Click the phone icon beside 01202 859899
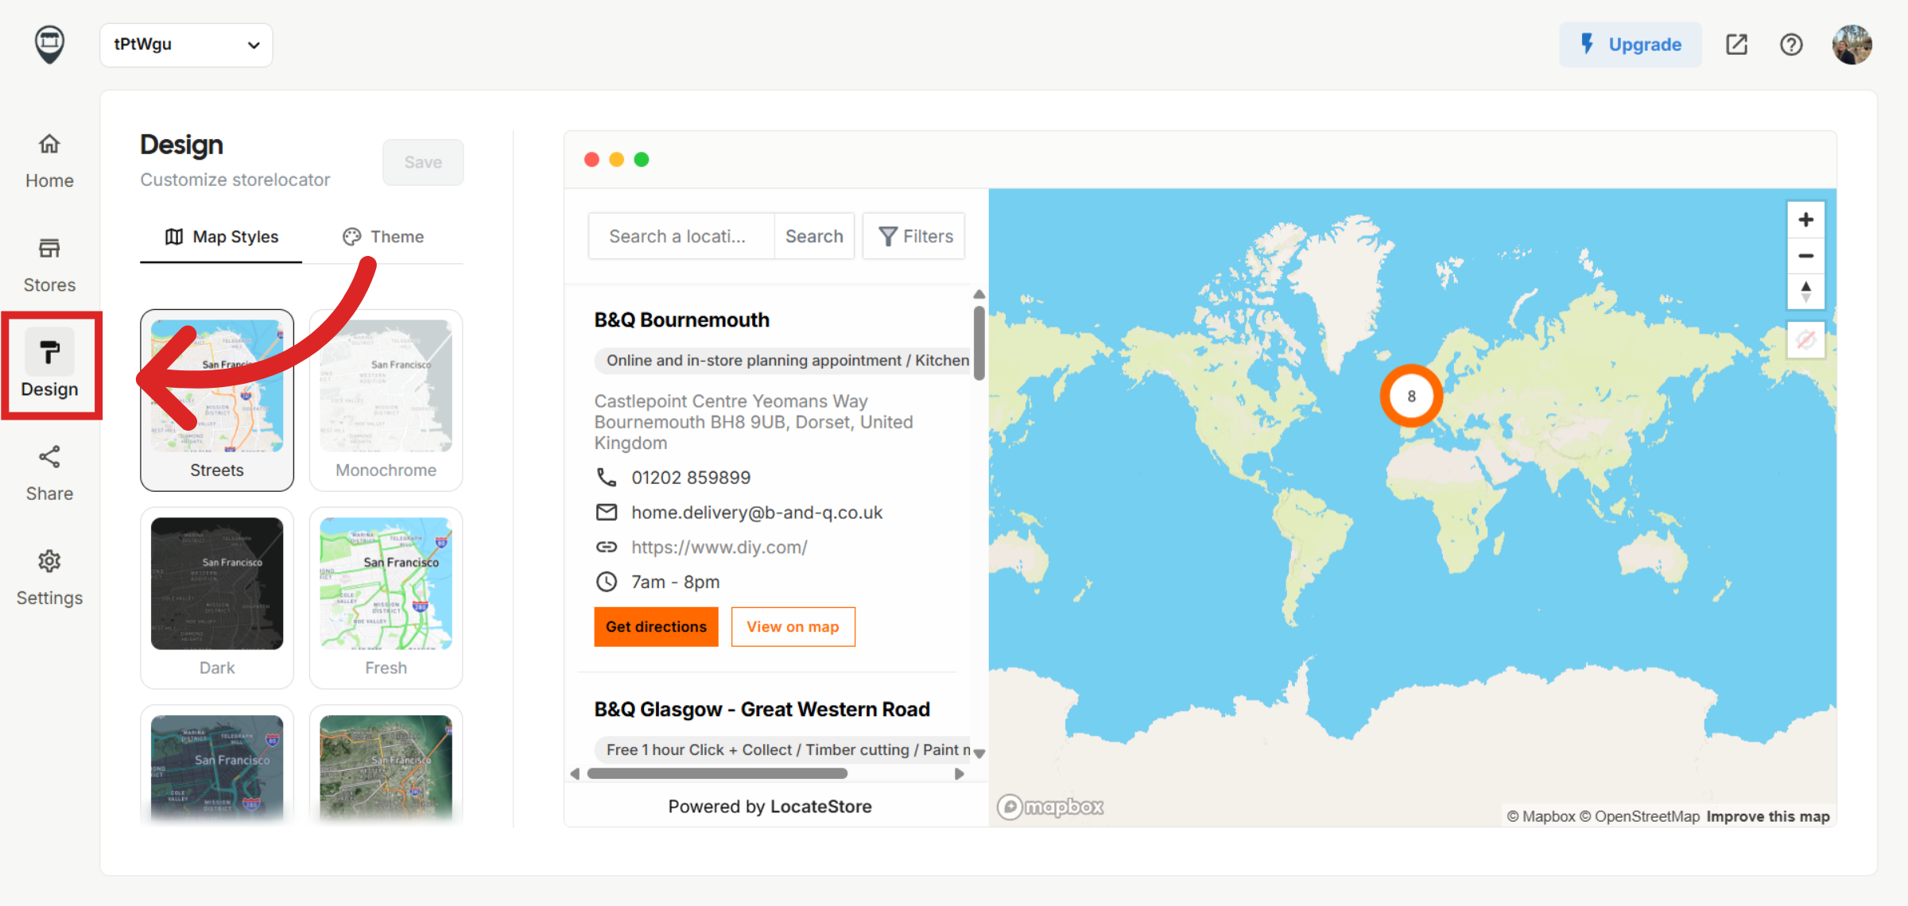Viewport: 1908px width, 906px height. (607, 477)
